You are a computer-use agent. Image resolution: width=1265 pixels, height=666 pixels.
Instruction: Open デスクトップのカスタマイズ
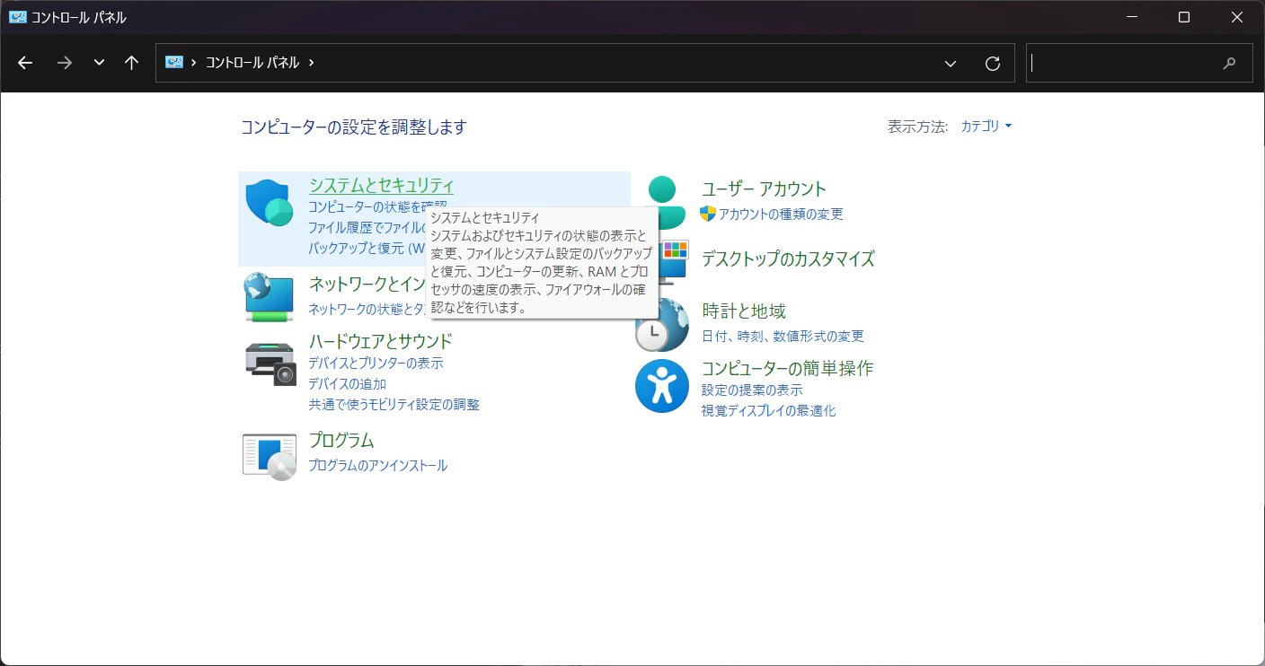click(x=788, y=259)
